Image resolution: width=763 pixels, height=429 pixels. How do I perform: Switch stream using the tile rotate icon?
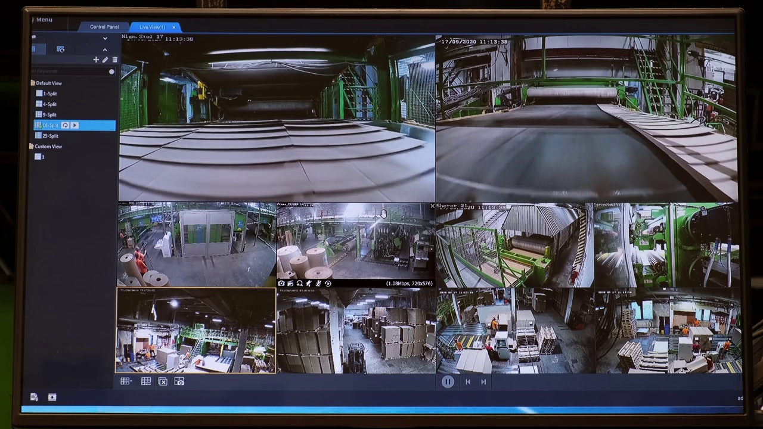(299, 284)
